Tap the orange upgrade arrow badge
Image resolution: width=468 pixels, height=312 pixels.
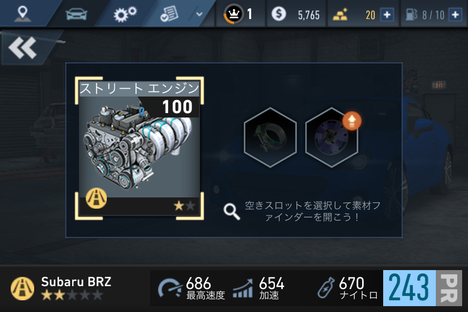352,121
